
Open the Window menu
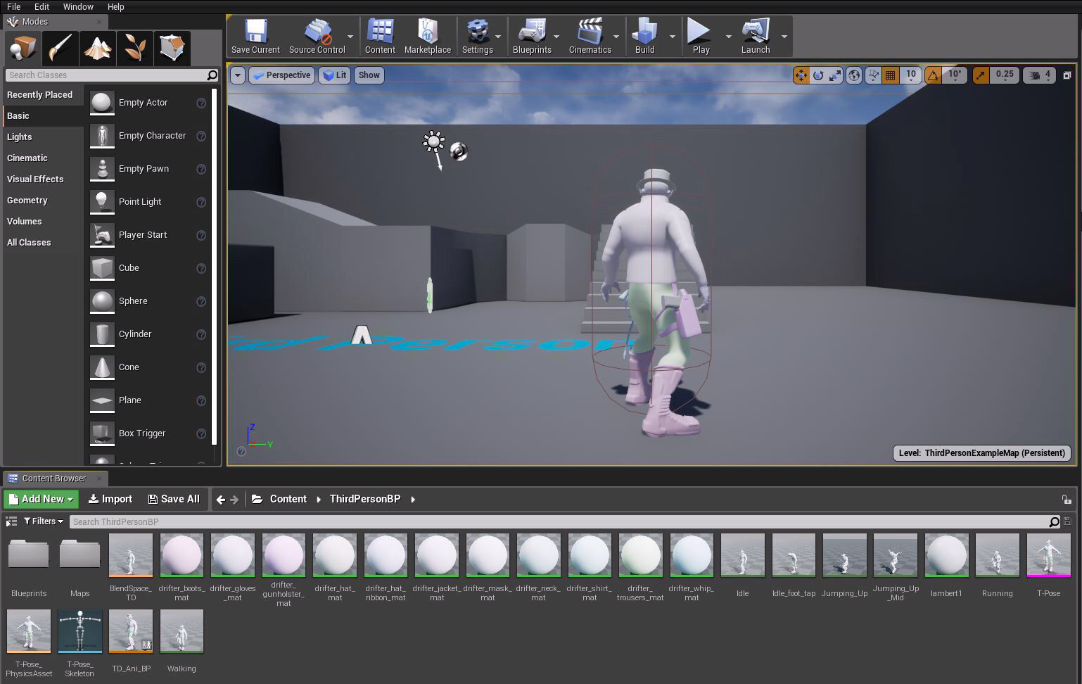click(78, 6)
